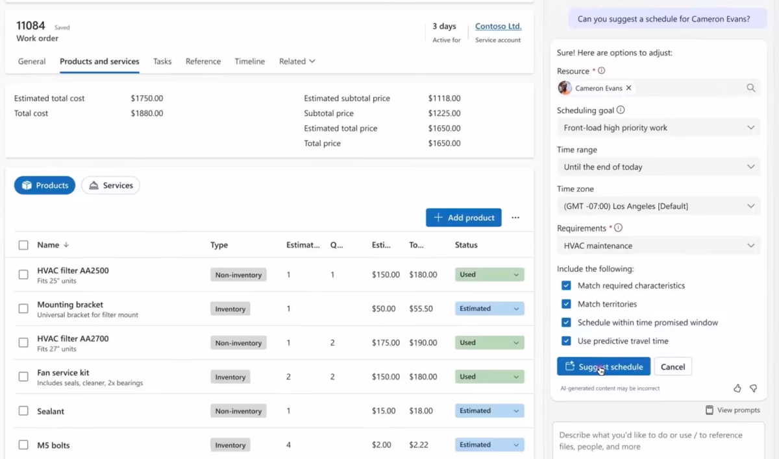Open the View prompts option
Image resolution: width=779 pixels, height=459 pixels.
tap(732, 410)
